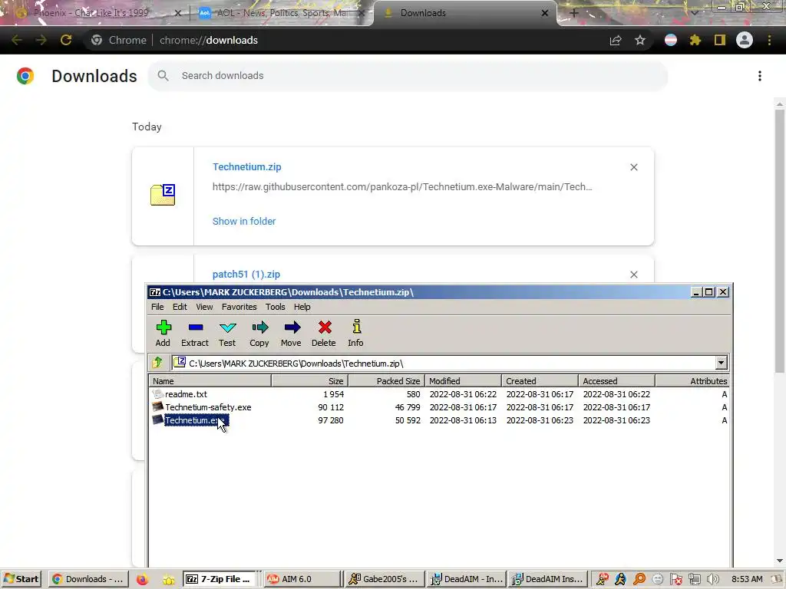Run the Test archive tool

coord(227,333)
